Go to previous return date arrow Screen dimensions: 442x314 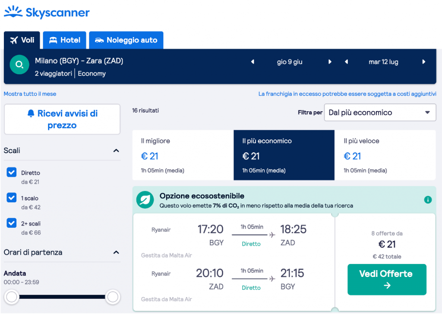pos(346,62)
